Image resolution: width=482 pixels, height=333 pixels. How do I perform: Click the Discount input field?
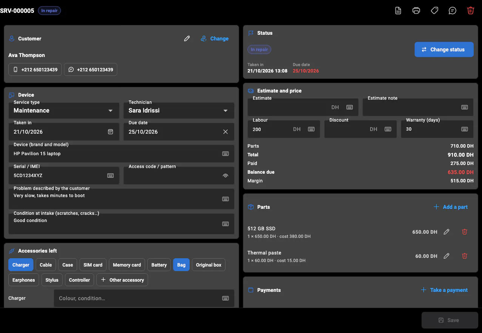coord(360,129)
